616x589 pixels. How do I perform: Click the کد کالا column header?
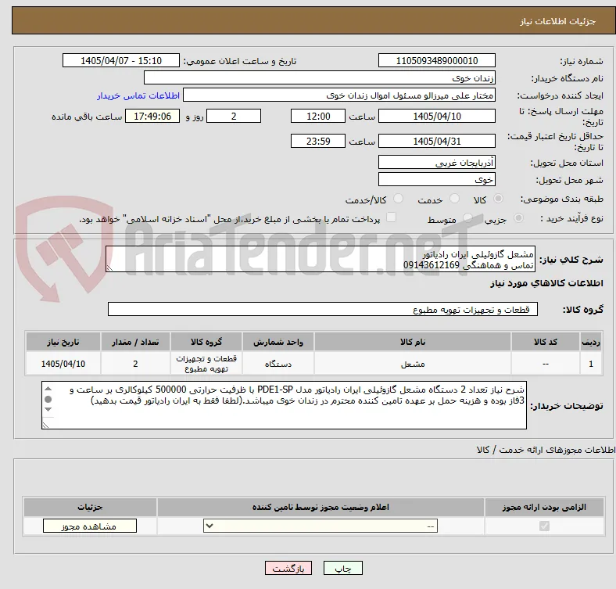546,342
